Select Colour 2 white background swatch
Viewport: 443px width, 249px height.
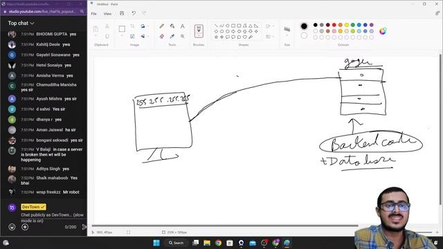pyautogui.click(x=304, y=36)
